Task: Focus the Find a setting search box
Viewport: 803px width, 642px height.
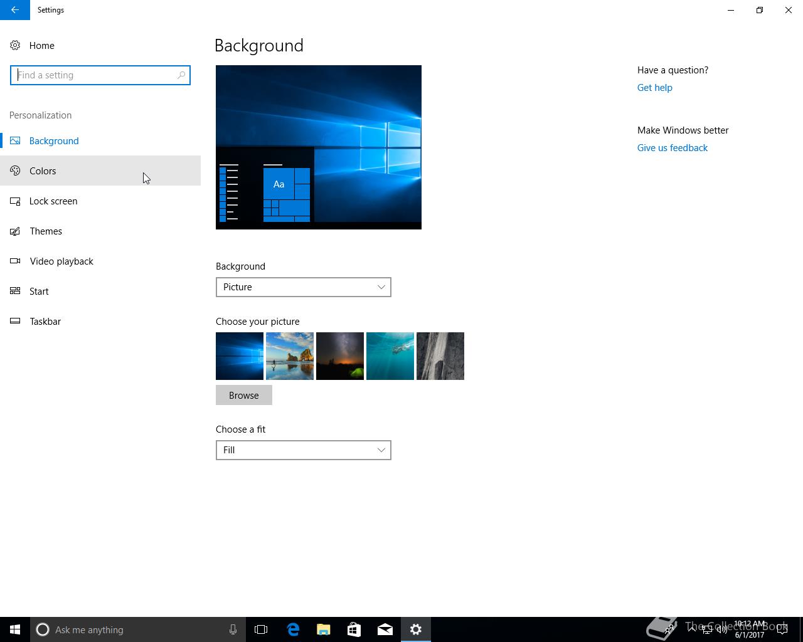Action: pos(94,75)
